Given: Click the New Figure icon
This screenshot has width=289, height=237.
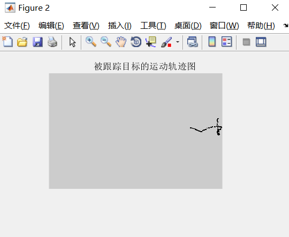Looking at the screenshot, I should point(7,42).
